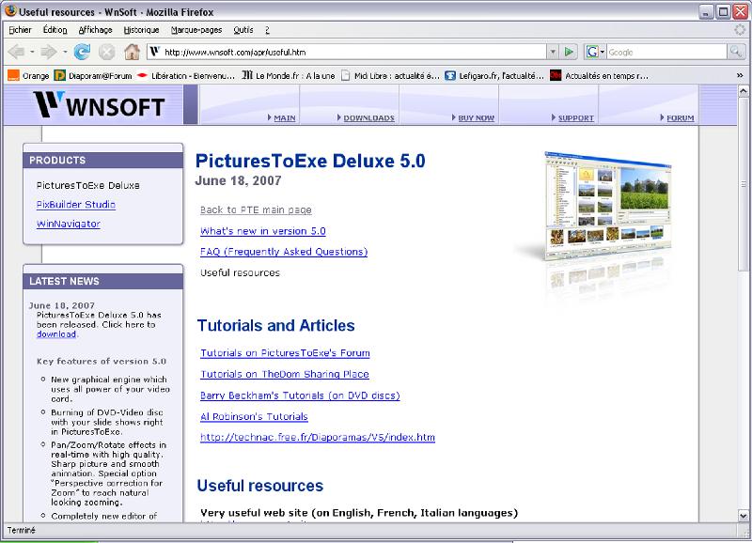Open Barry Beckham's Tutorials link

[x=300, y=396]
